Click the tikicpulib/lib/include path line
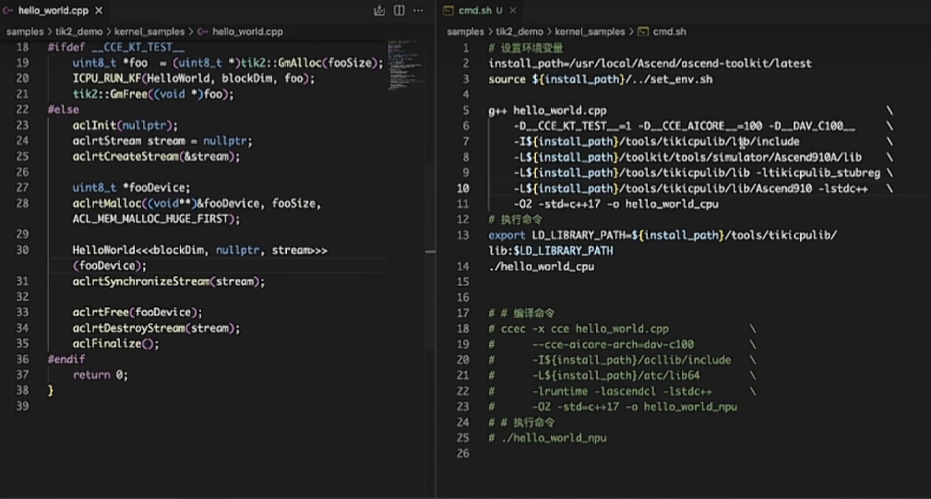Image resolution: width=931 pixels, height=499 pixels. point(656,141)
